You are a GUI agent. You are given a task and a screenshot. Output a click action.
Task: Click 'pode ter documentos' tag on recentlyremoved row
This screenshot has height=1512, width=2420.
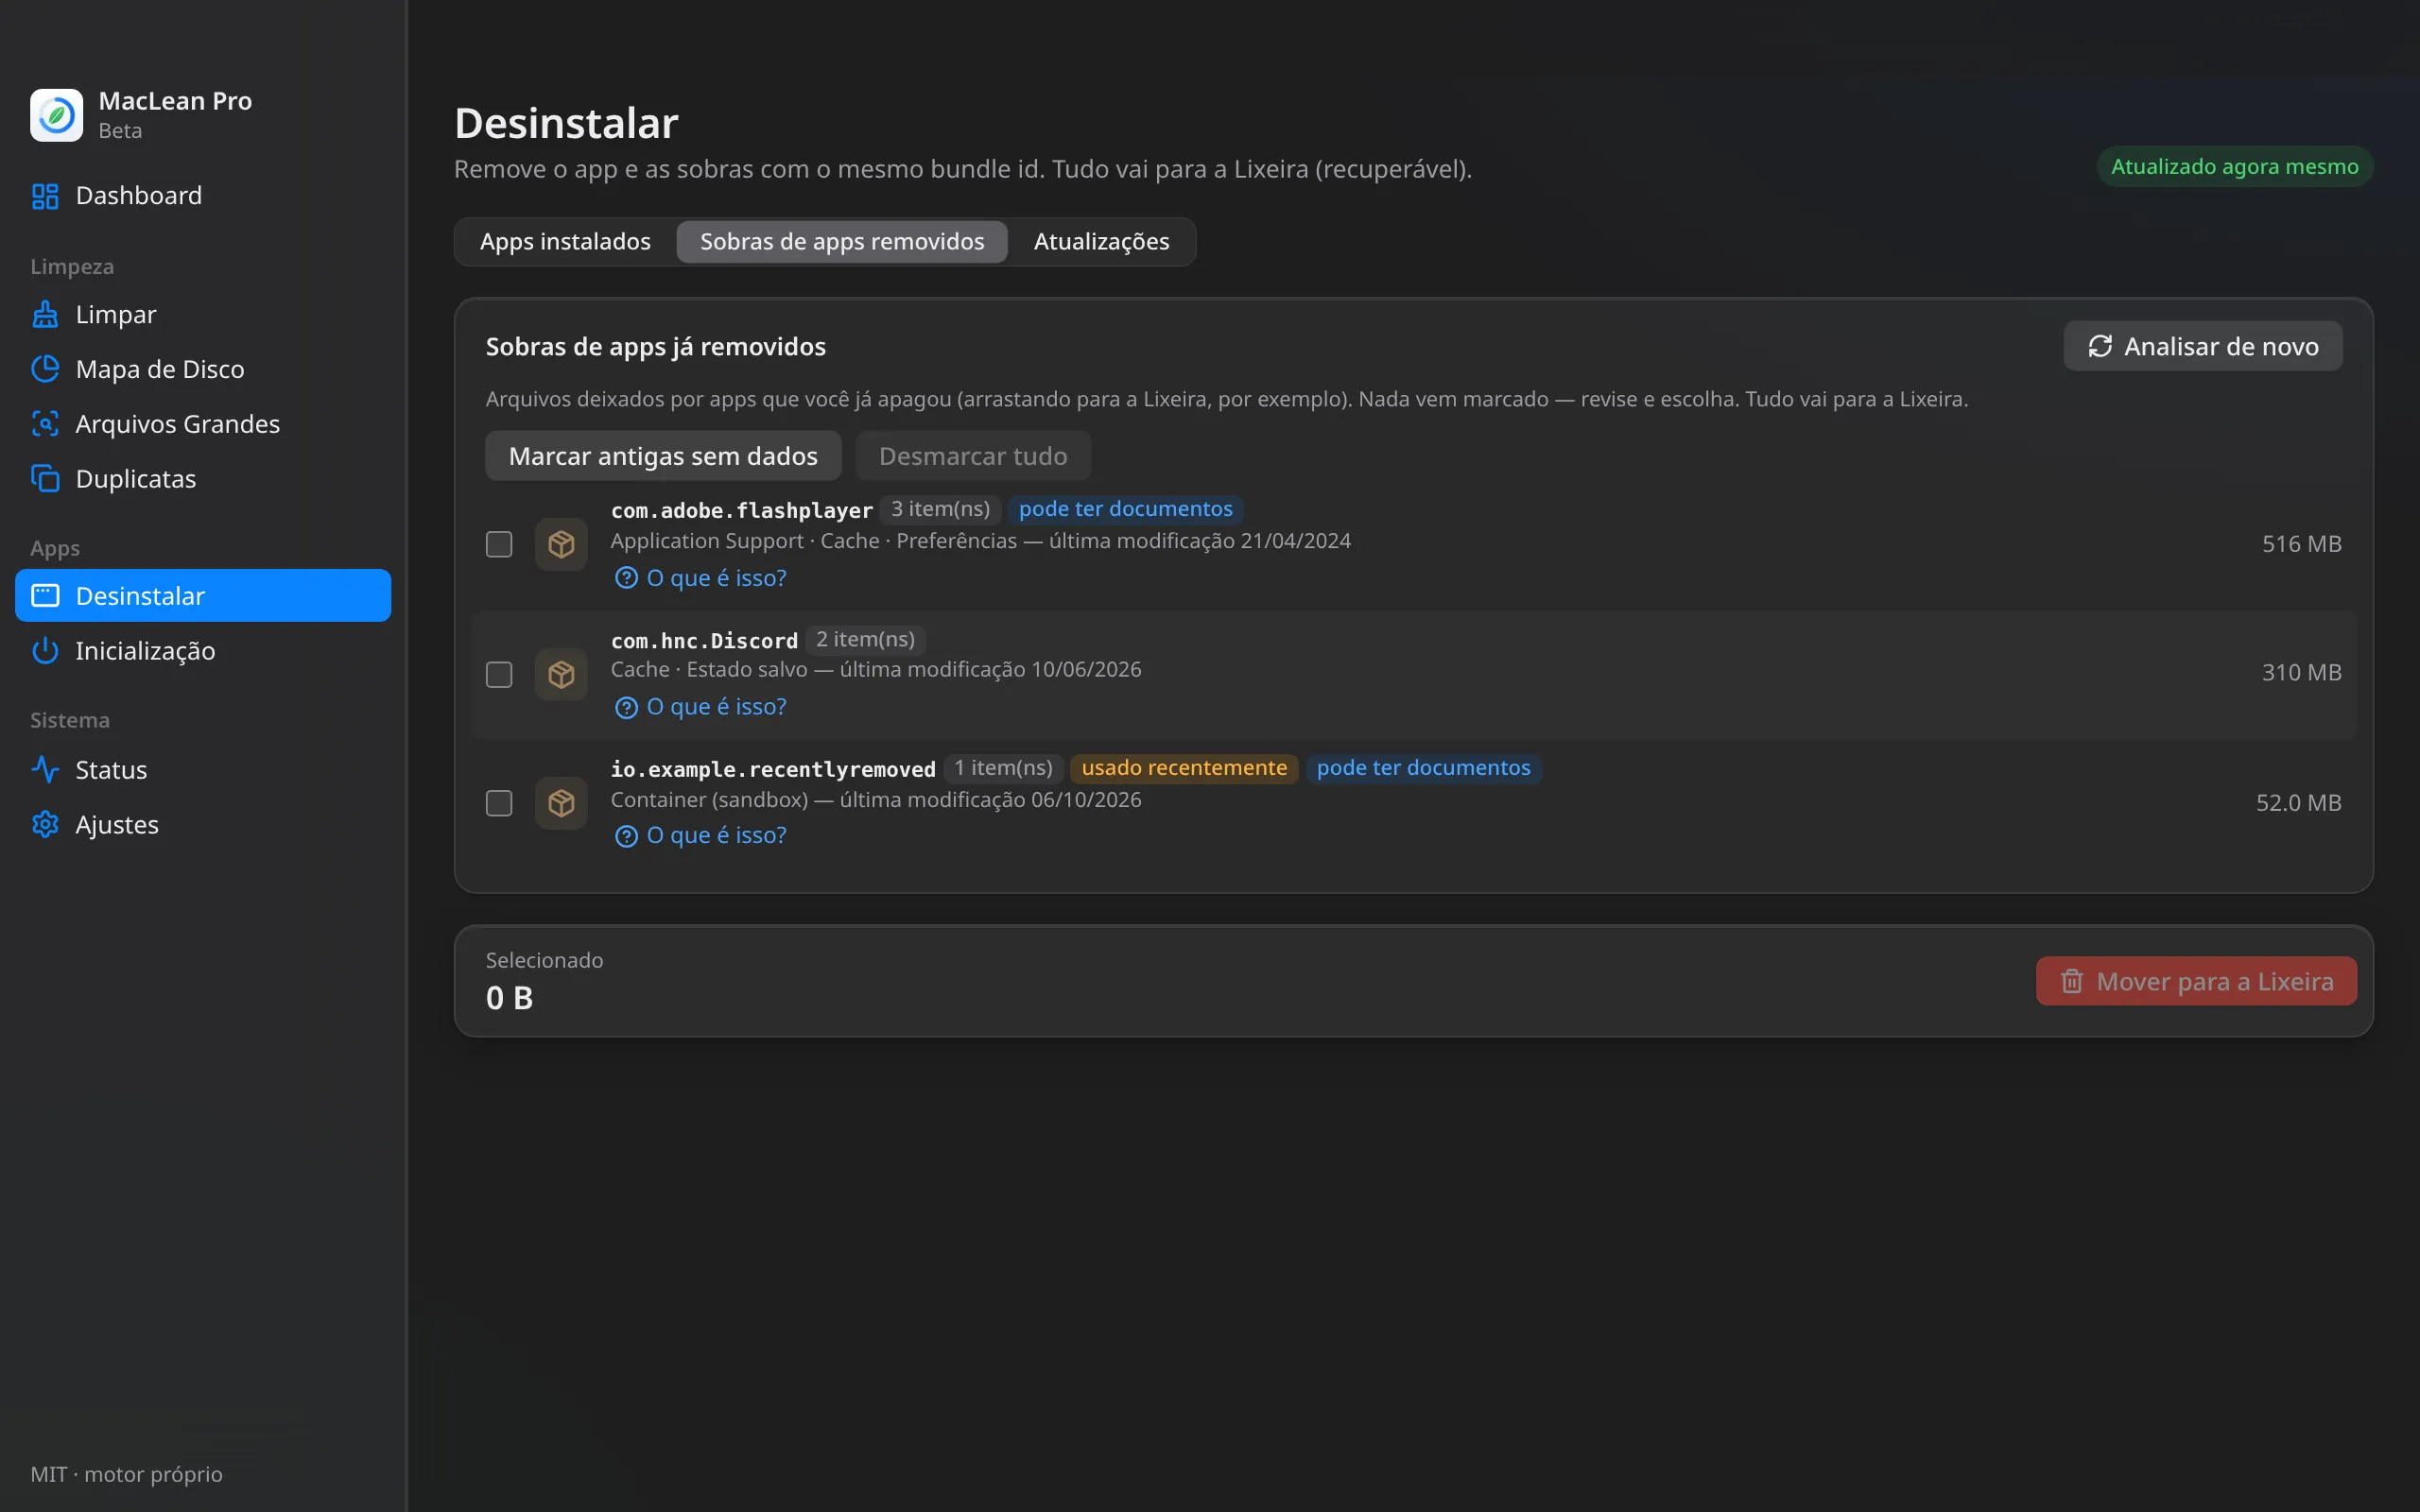click(1423, 768)
